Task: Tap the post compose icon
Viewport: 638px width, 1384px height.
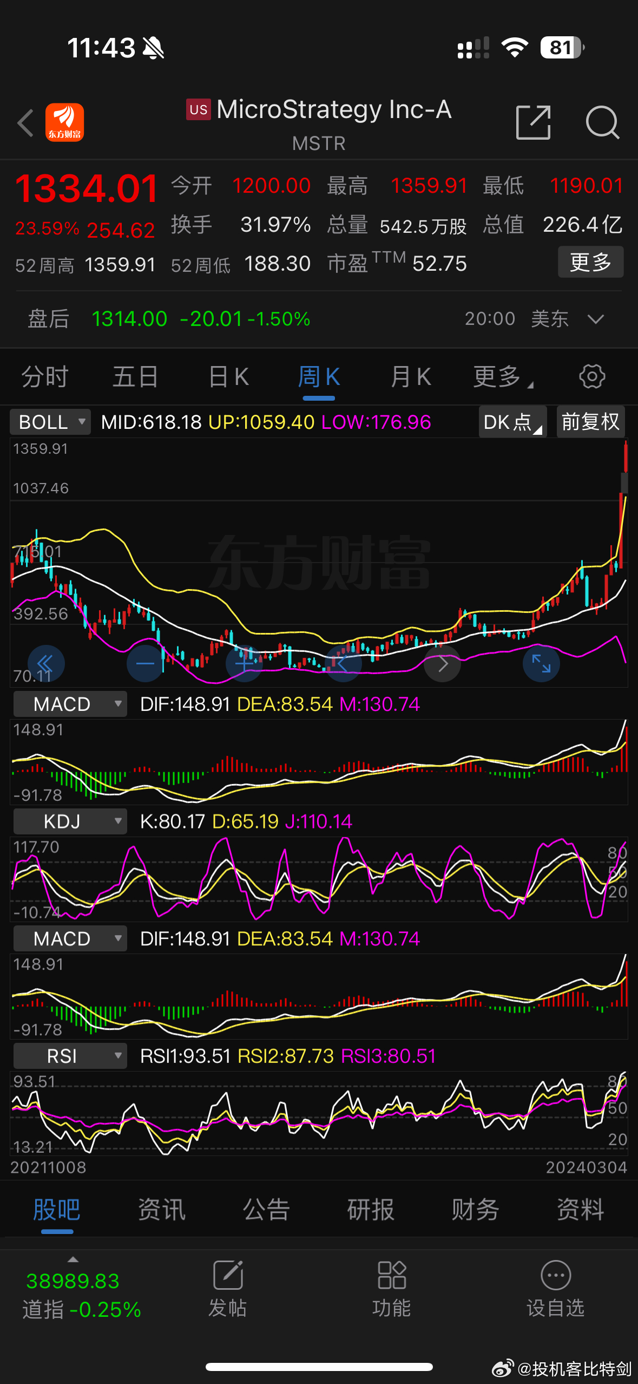Action: click(x=228, y=1275)
